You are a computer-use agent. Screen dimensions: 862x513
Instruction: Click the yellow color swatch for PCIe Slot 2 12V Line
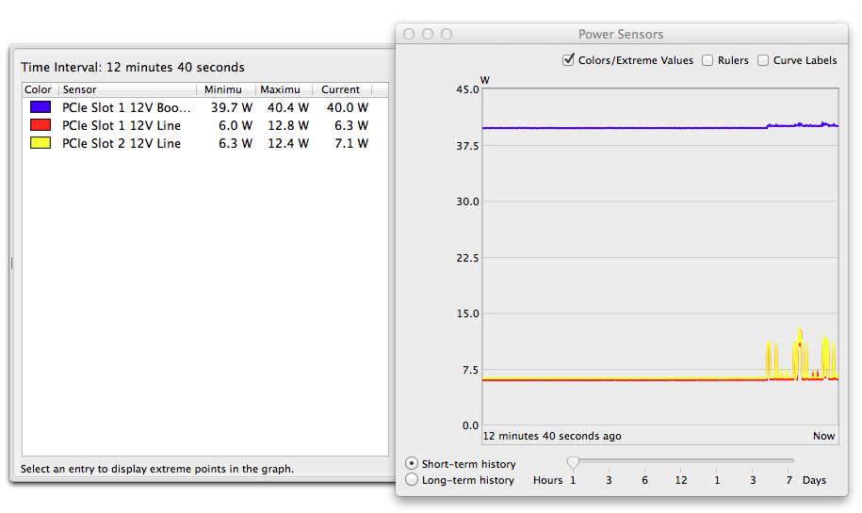click(x=41, y=143)
